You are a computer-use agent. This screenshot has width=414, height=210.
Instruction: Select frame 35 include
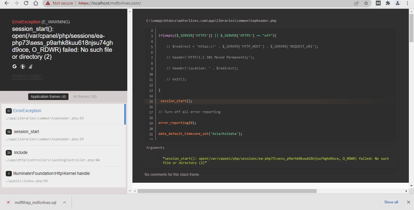click(64, 156)
